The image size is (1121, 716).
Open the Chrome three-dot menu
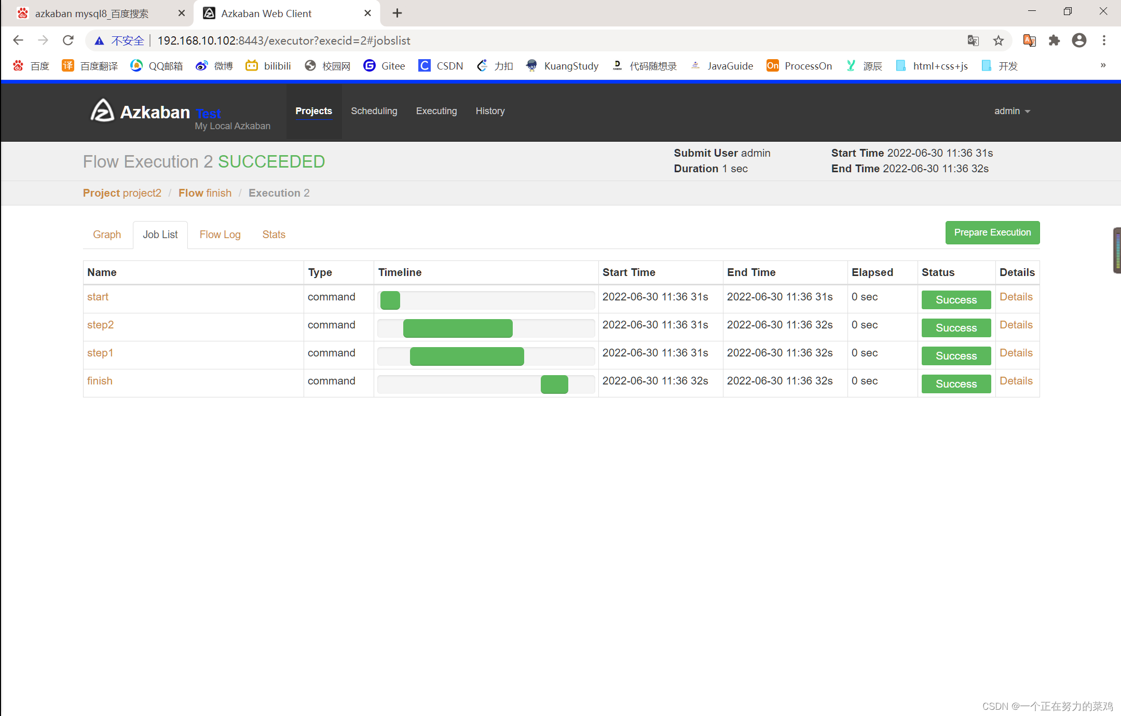[1104, 40]
